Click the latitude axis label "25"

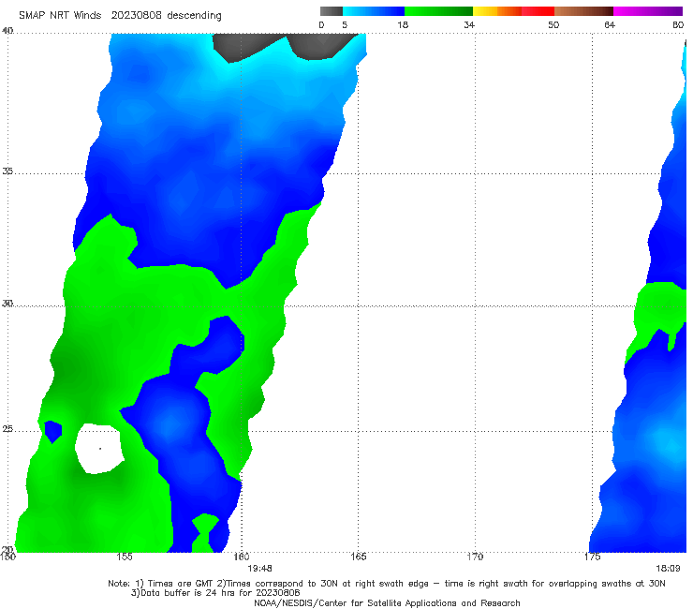[7, 429]
